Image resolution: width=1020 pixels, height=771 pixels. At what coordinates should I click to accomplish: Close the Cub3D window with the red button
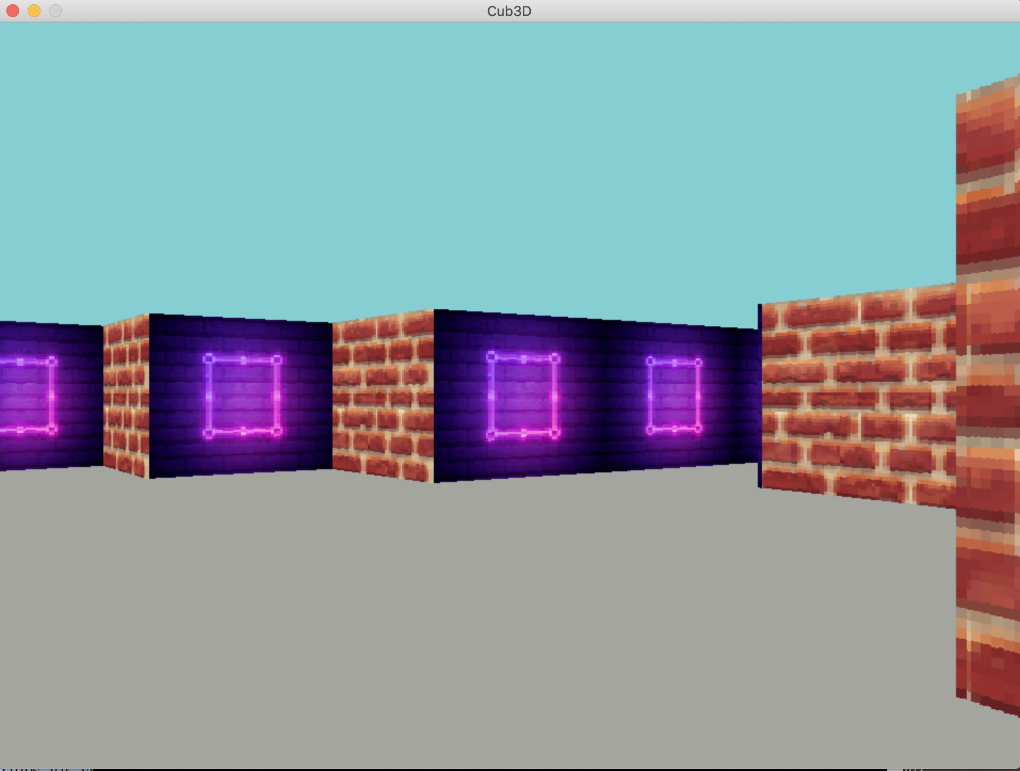pos(13,11)
